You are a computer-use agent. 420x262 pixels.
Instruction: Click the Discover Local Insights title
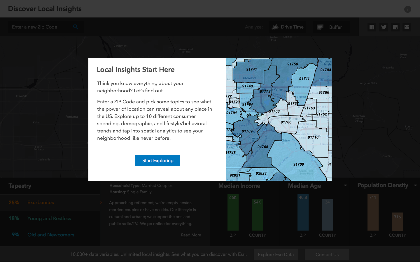pyautogui.click(x=45, y=9)
